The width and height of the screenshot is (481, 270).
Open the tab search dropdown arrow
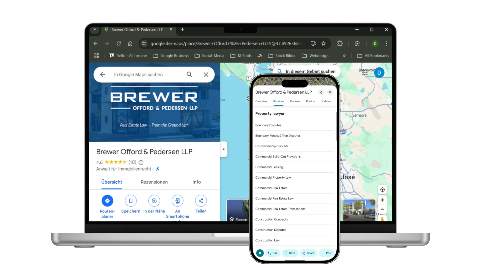pyautogui.click(x=95, y=29)
